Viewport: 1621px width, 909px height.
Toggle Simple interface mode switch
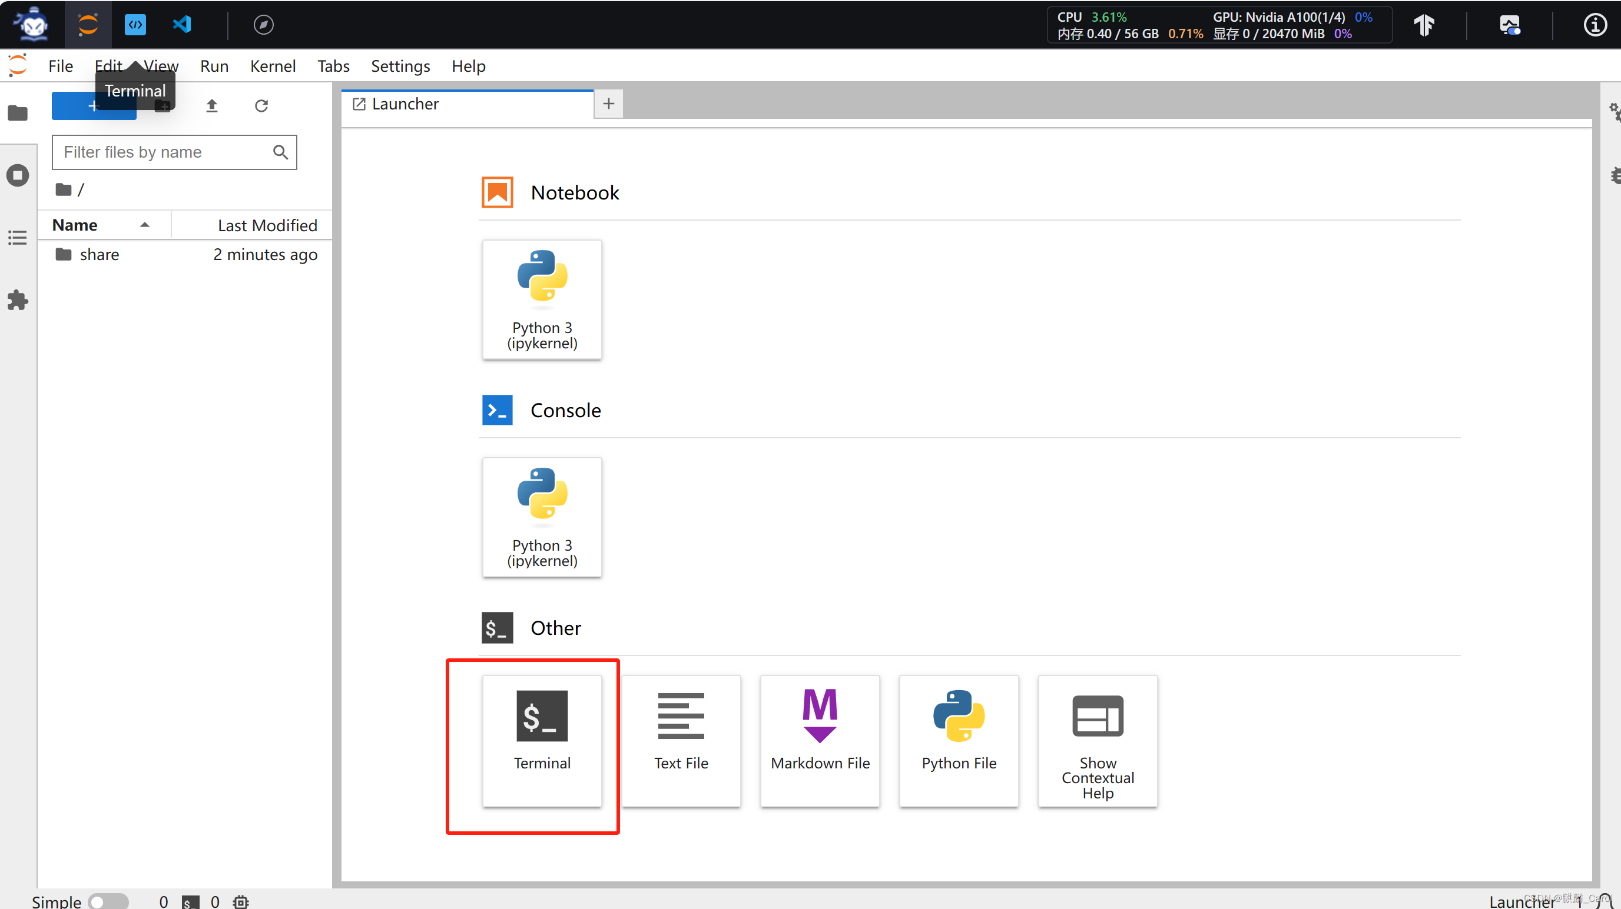tap(108, 901)
